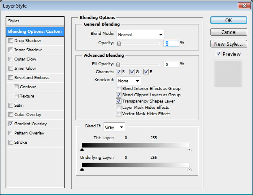This screenshot has height=195, width=253.
Task: Enable Blend Interior Effects as Group
Action: coord(118,89)
